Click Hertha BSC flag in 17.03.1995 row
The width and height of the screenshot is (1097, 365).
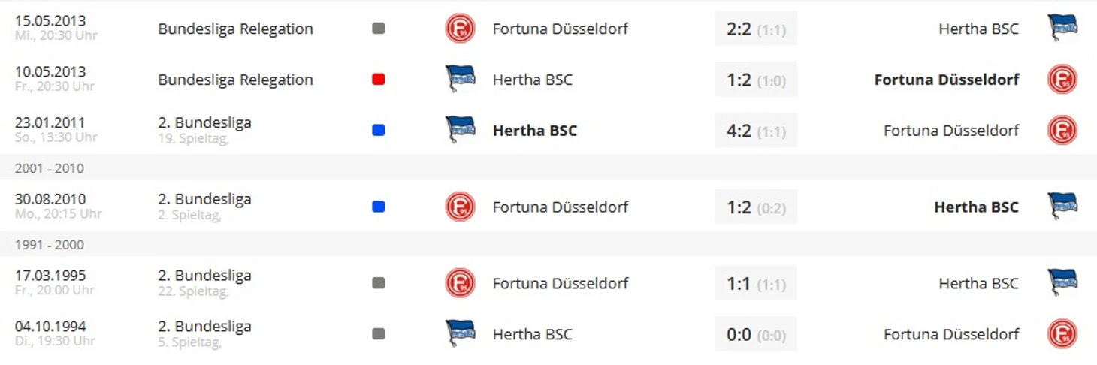[x=1062, y=283]
